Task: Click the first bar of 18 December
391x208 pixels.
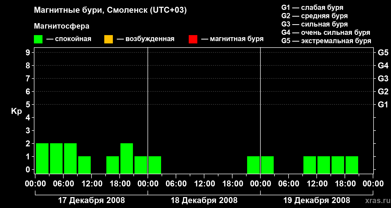Action: point(155,165)
